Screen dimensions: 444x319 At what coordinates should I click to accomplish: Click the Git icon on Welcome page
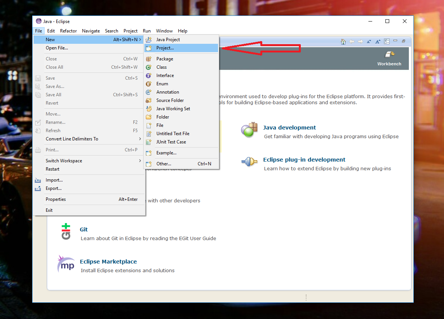click(66, 231)
